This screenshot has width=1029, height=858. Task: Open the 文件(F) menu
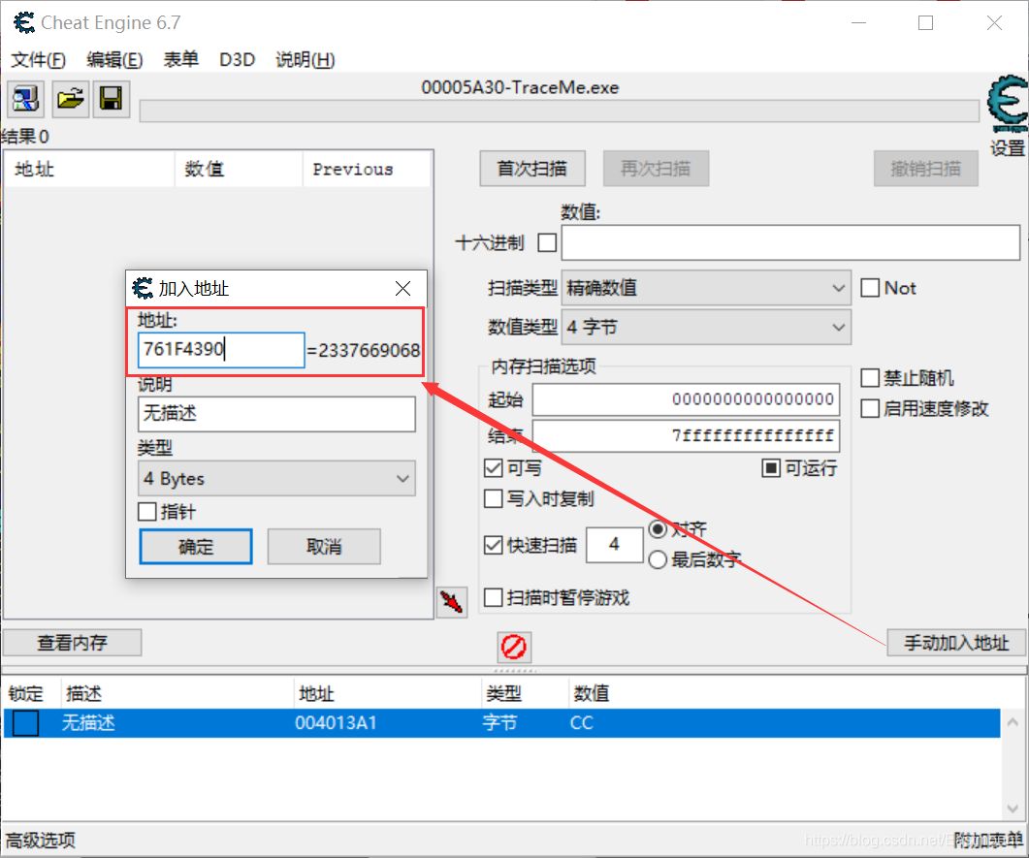tap(38, 60)
